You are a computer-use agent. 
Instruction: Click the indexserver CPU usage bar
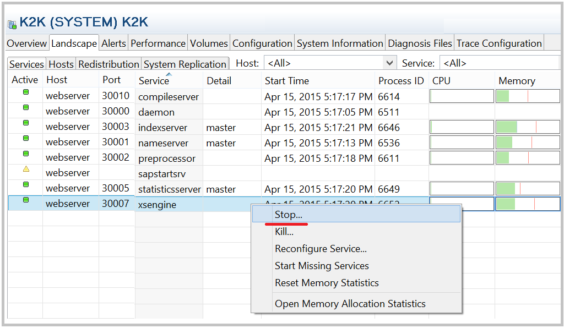(x=462, y=127)
